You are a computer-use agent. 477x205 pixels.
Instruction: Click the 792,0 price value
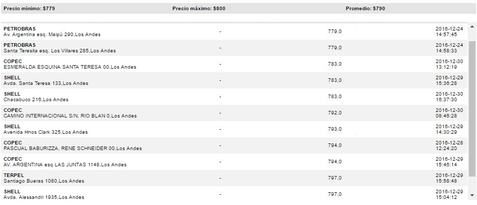pyautogui.click(x=334, y=113)
